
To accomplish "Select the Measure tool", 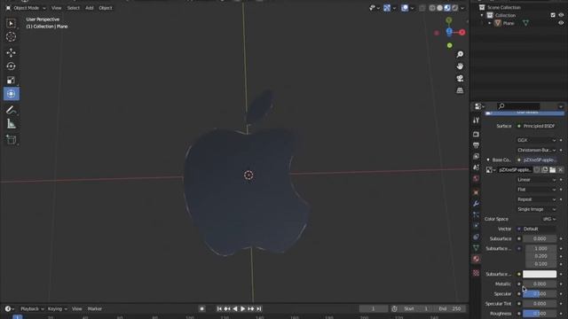I will tap(11, 124).
